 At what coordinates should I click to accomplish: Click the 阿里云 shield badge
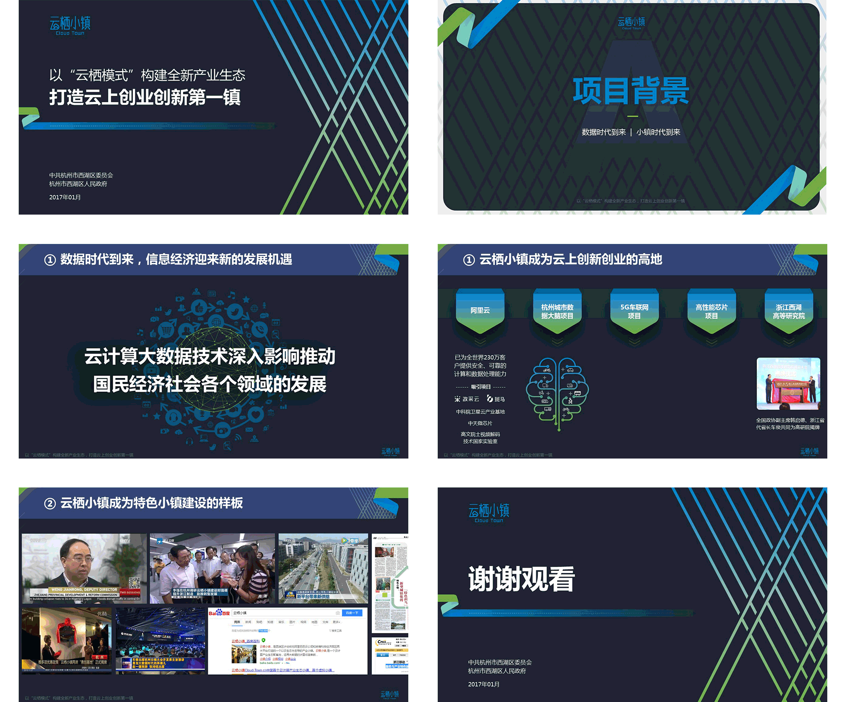pyautogui.click(x=480, y=311)
